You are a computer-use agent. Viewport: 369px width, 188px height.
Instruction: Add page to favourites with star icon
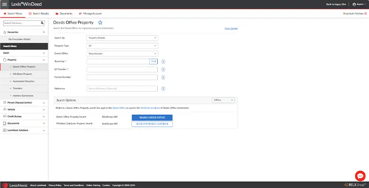pyautogui.click(x=100, y=22)
